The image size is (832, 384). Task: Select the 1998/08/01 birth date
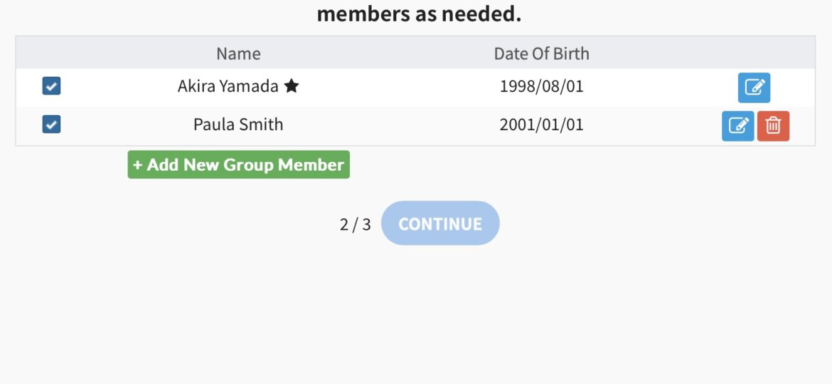(x=541, y=86)
